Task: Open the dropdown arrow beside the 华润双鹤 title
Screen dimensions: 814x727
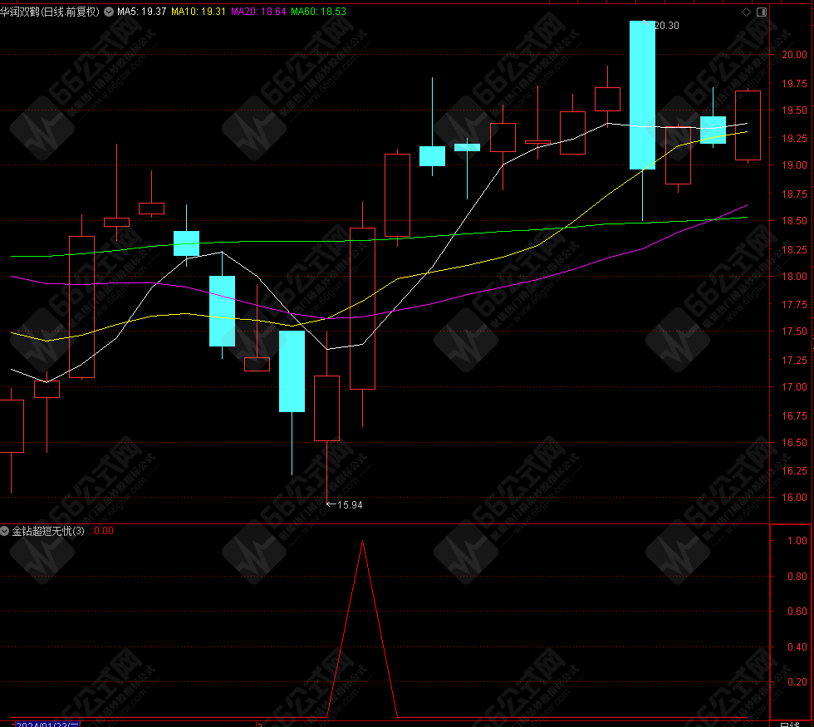Action: click(x=108, y=12)
